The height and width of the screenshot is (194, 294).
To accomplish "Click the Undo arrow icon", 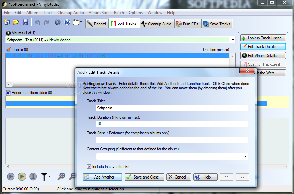I will (x=37, y=22).
